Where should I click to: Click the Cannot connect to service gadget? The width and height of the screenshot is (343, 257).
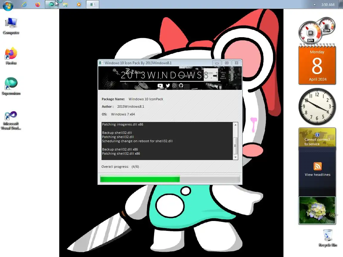click(317, 137)
